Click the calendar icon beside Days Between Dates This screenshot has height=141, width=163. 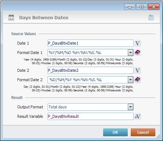point(11,17)
